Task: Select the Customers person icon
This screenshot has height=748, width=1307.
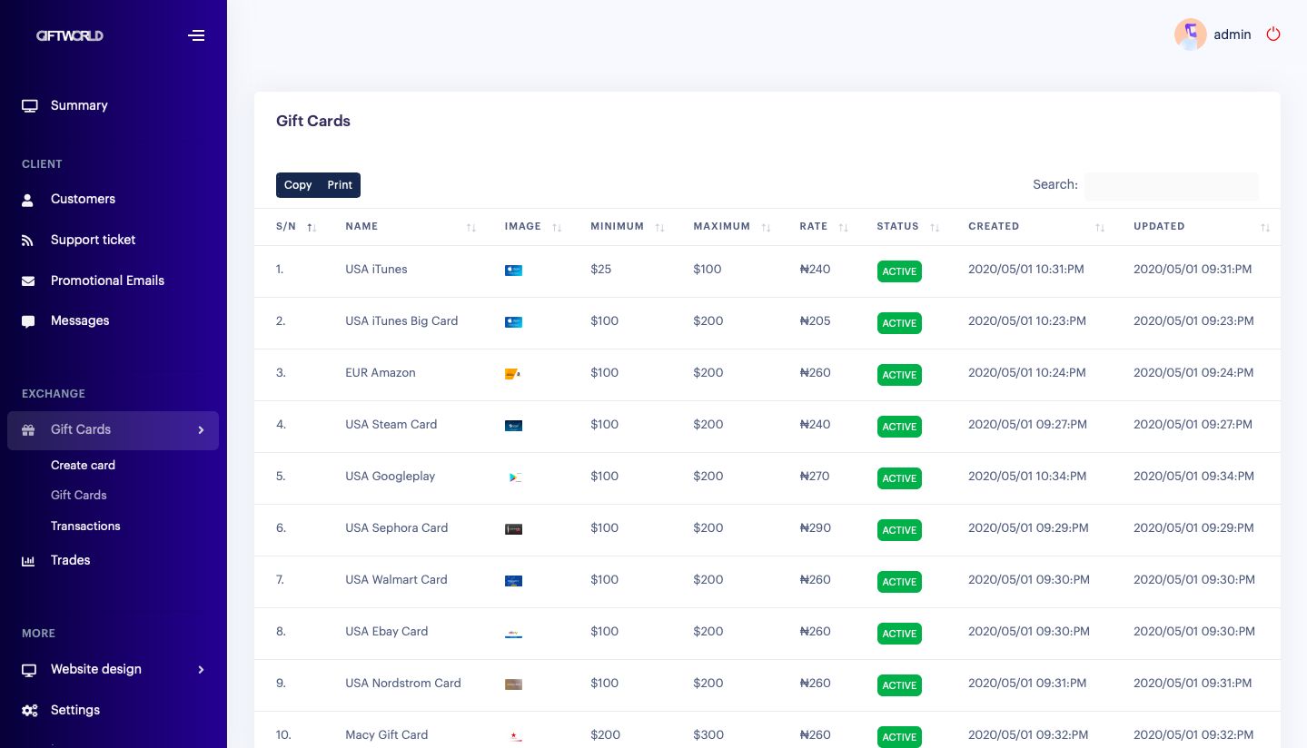Action: click(27, 199)
